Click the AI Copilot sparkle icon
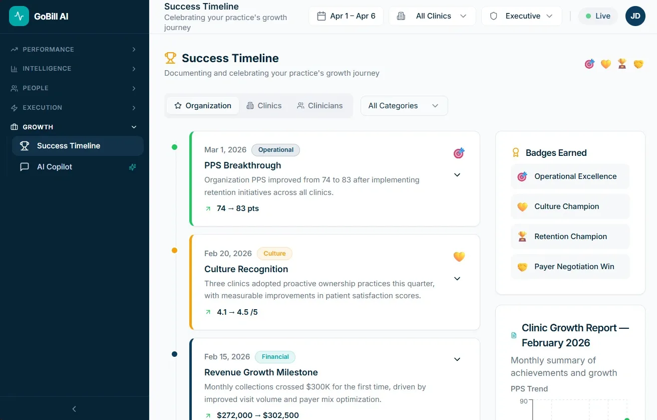The height and width of the screenshot is (420, 657). 132,167
